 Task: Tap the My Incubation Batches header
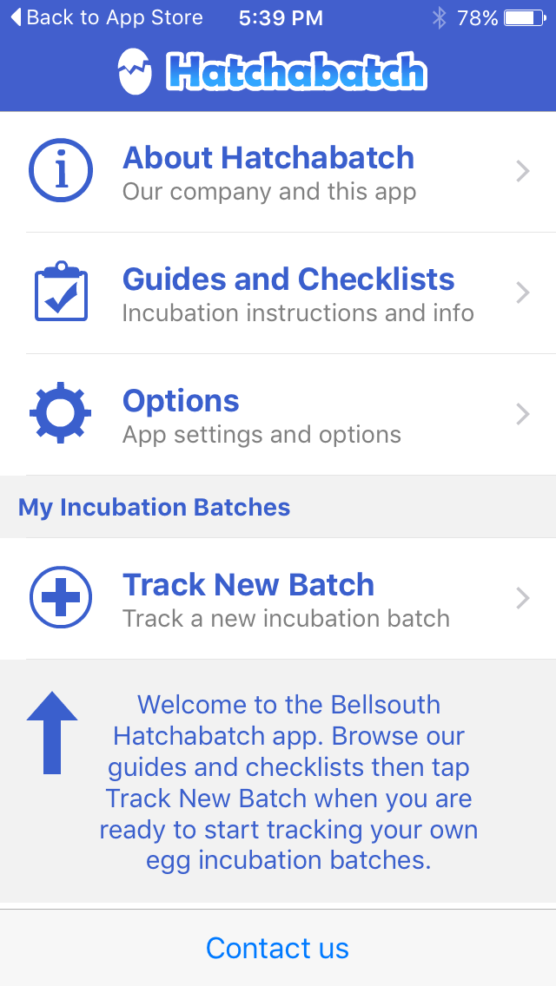pos(155,507)
